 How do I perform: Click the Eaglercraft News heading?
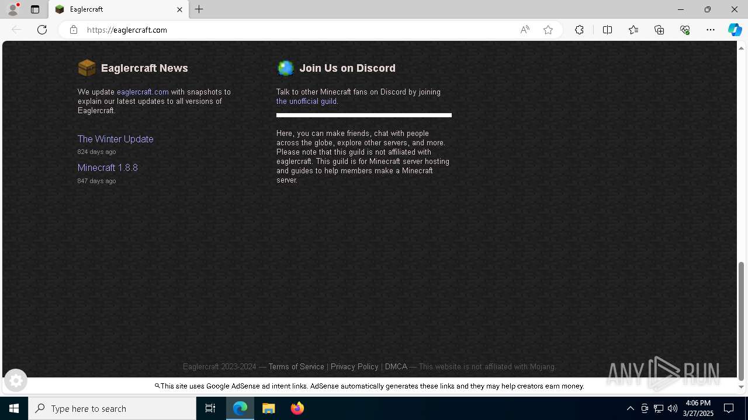144,68
